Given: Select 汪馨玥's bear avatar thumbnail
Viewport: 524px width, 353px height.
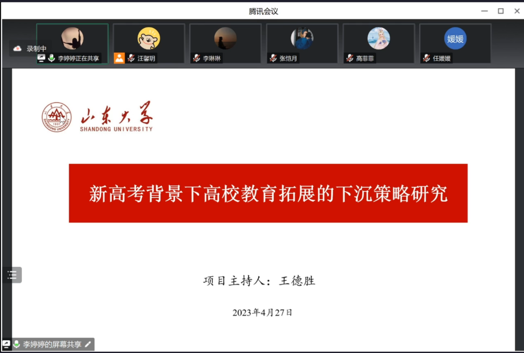Looking at the screenshot, I should (x=149, y=38).
